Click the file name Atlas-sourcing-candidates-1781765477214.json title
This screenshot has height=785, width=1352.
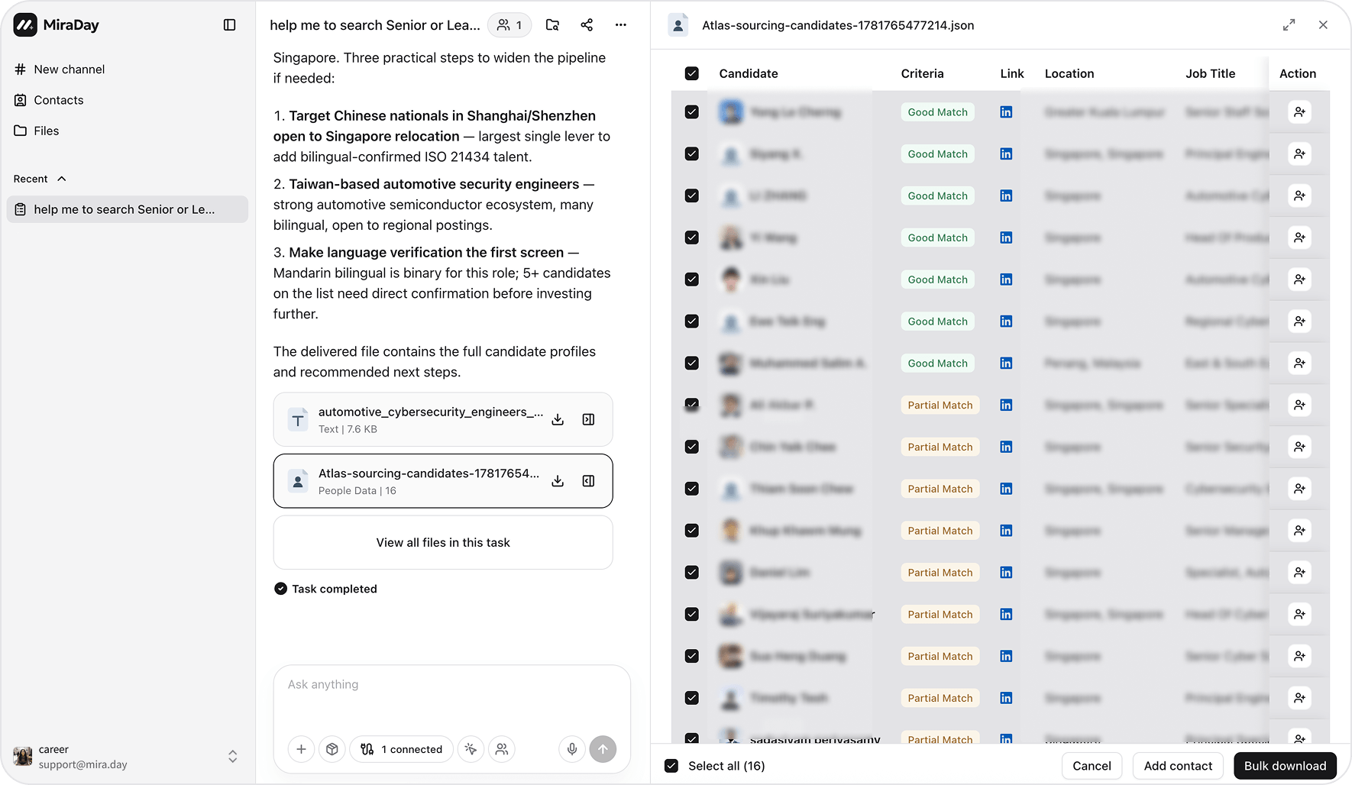838,25
